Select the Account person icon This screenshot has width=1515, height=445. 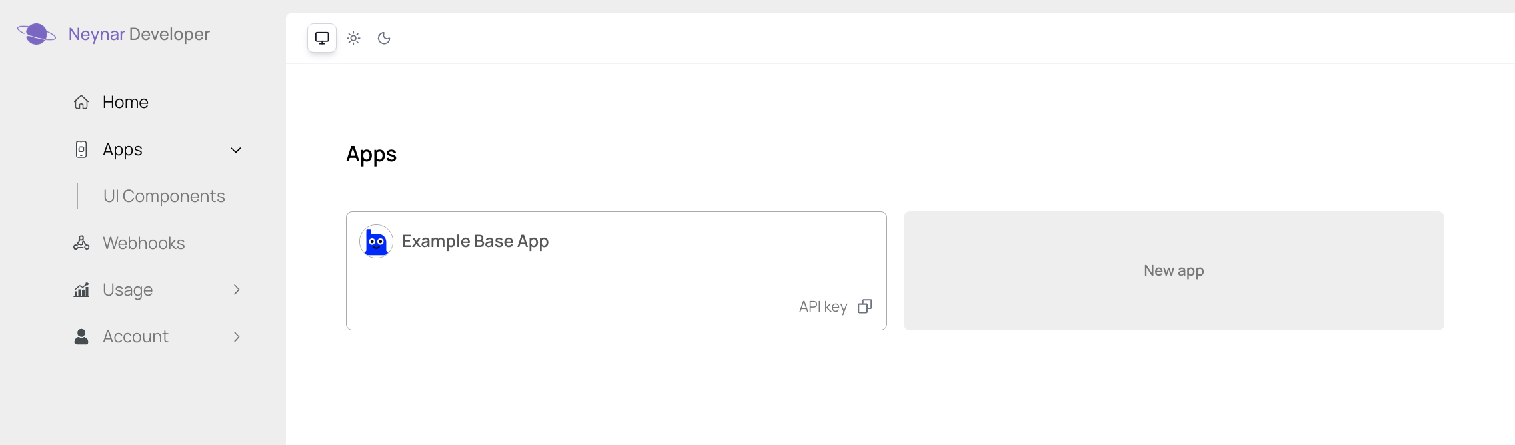pyautogui.click(x=81, y=336)
